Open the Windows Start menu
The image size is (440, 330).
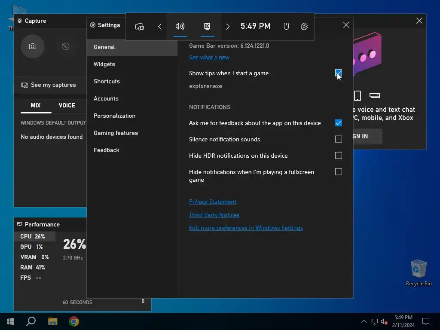pos(10,321)
